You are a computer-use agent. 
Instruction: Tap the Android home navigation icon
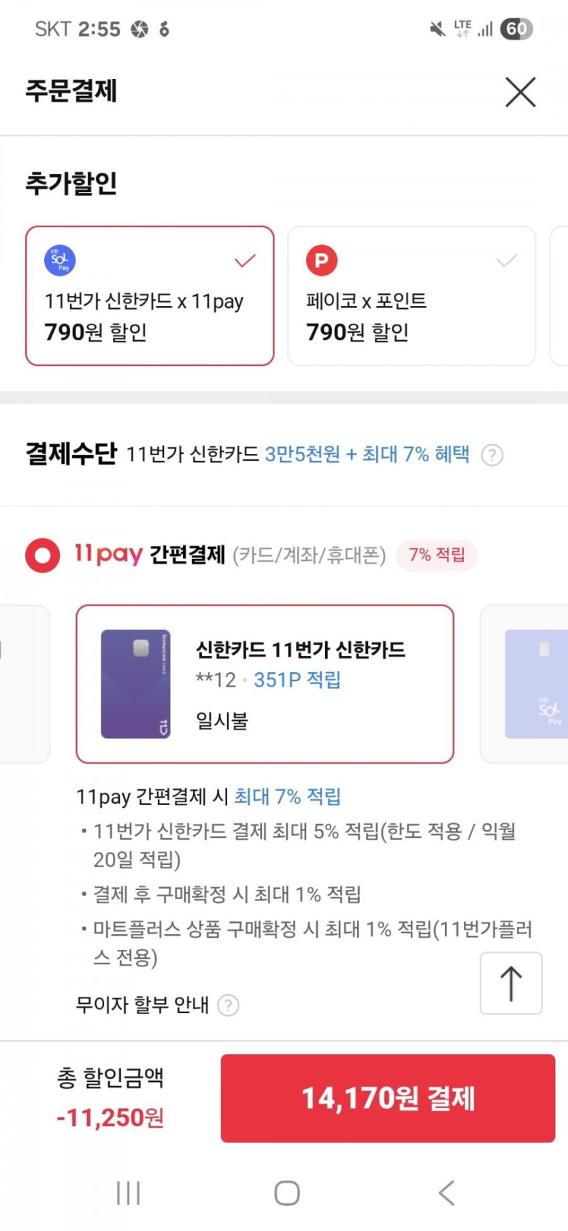coord(286,1193)
